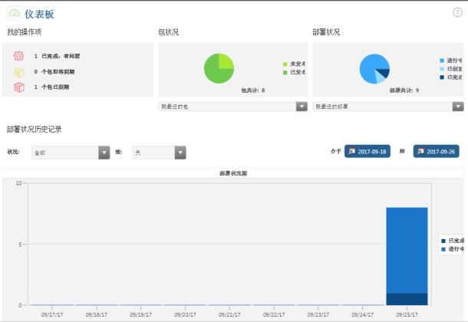Click the 09/17/17 axis label
Image resolution: width=468 pixels, height=322 pixels.
(x=52, y=314)
